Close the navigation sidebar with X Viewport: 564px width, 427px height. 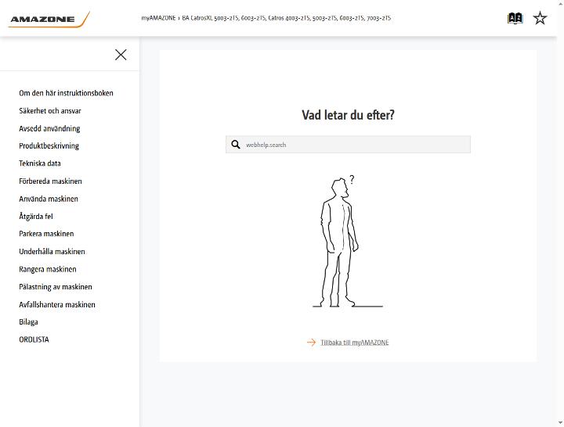(x=121, y=55)
